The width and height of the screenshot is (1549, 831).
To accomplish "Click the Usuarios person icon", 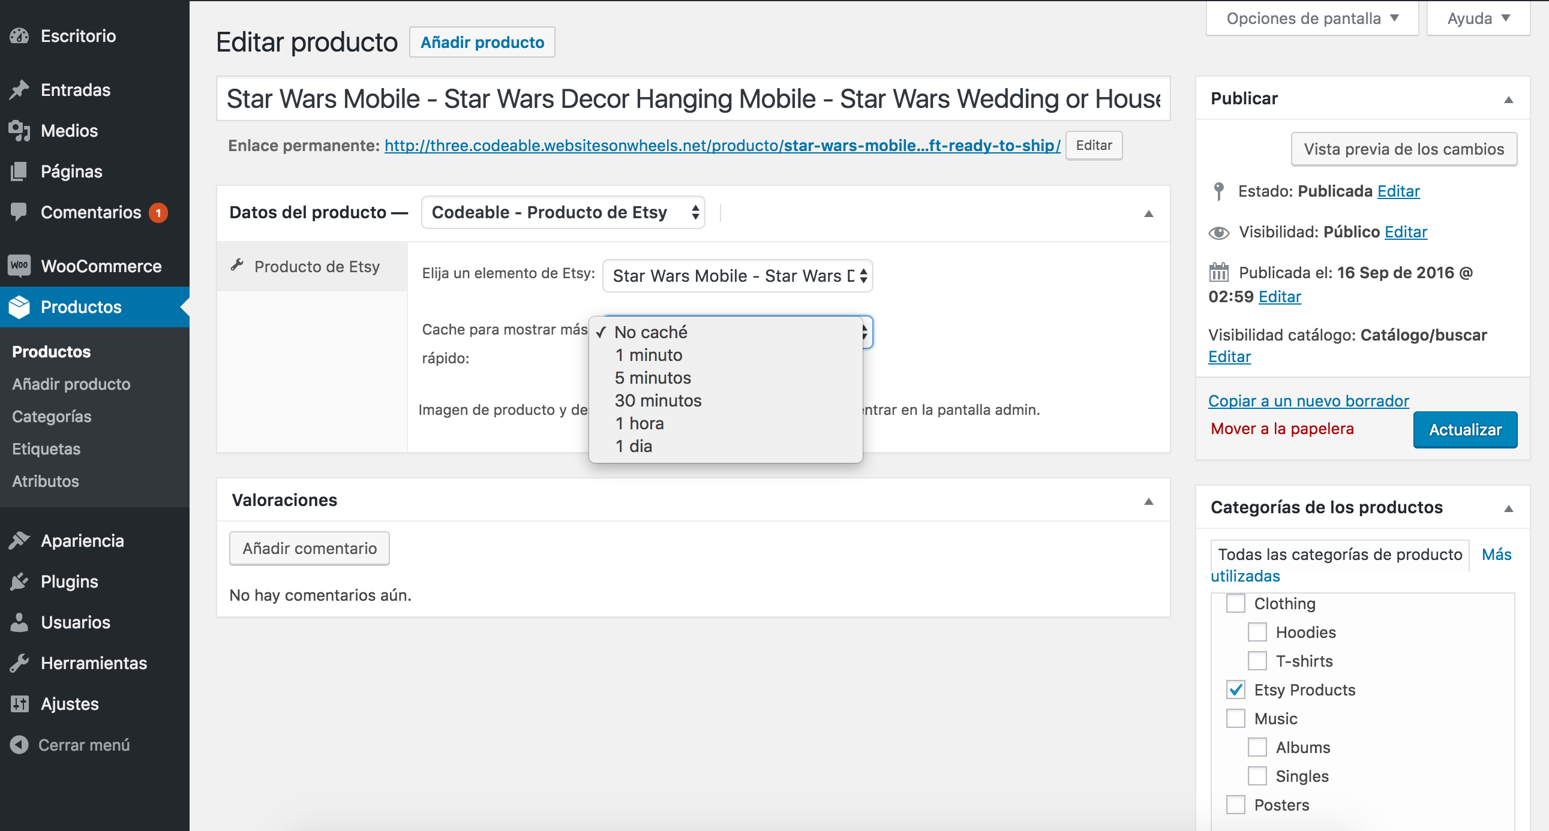I will tap(19, 622).
